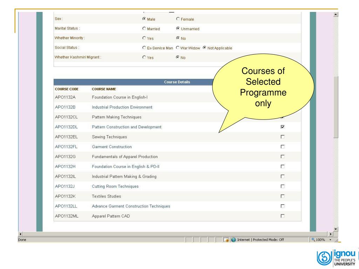
Task: Click the horizontal scrollbar left arrow
Action: click(x=20, y=234)
